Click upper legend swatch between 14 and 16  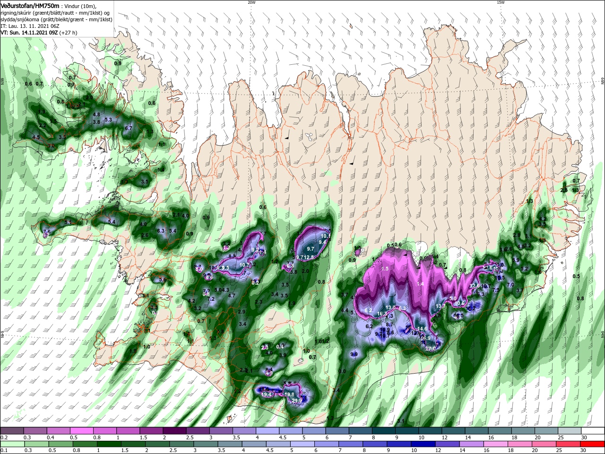tap(477, 431)
